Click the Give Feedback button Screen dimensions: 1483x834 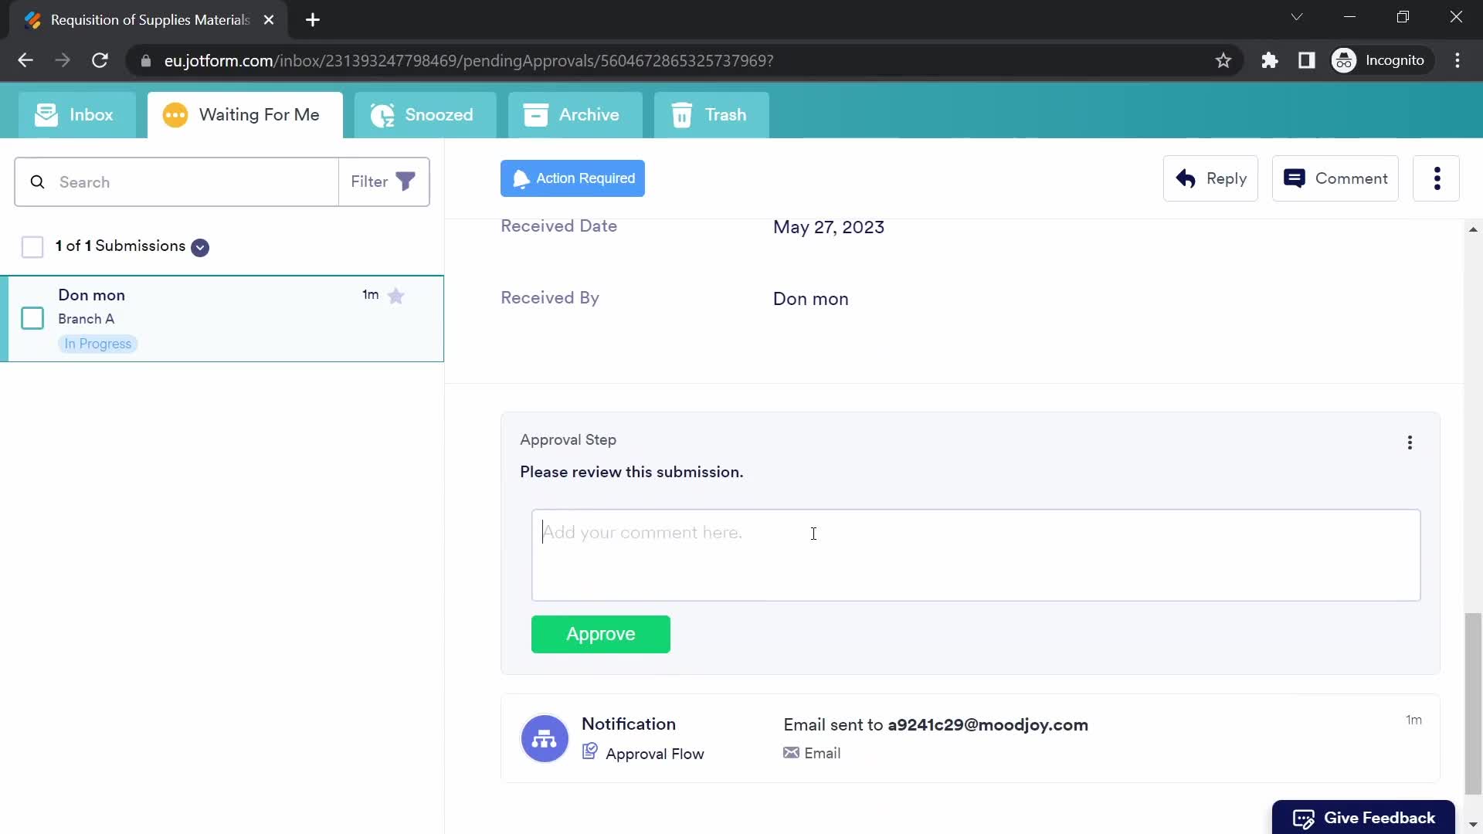point(1366,817)
